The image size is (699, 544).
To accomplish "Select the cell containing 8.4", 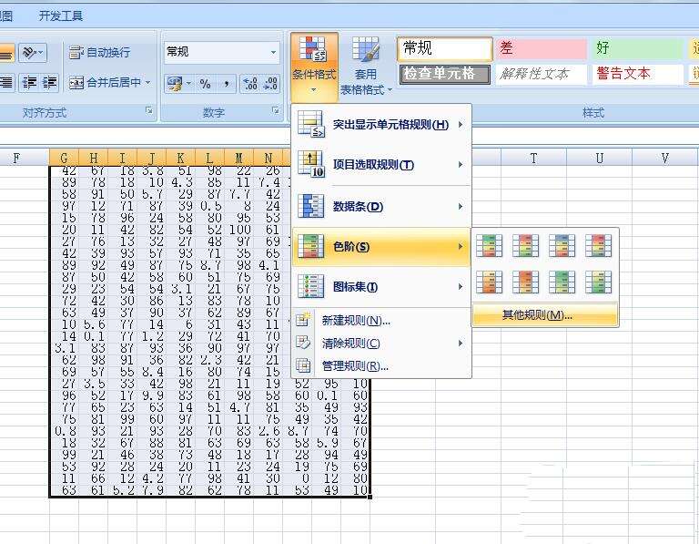I will click(x=152, y=372).
